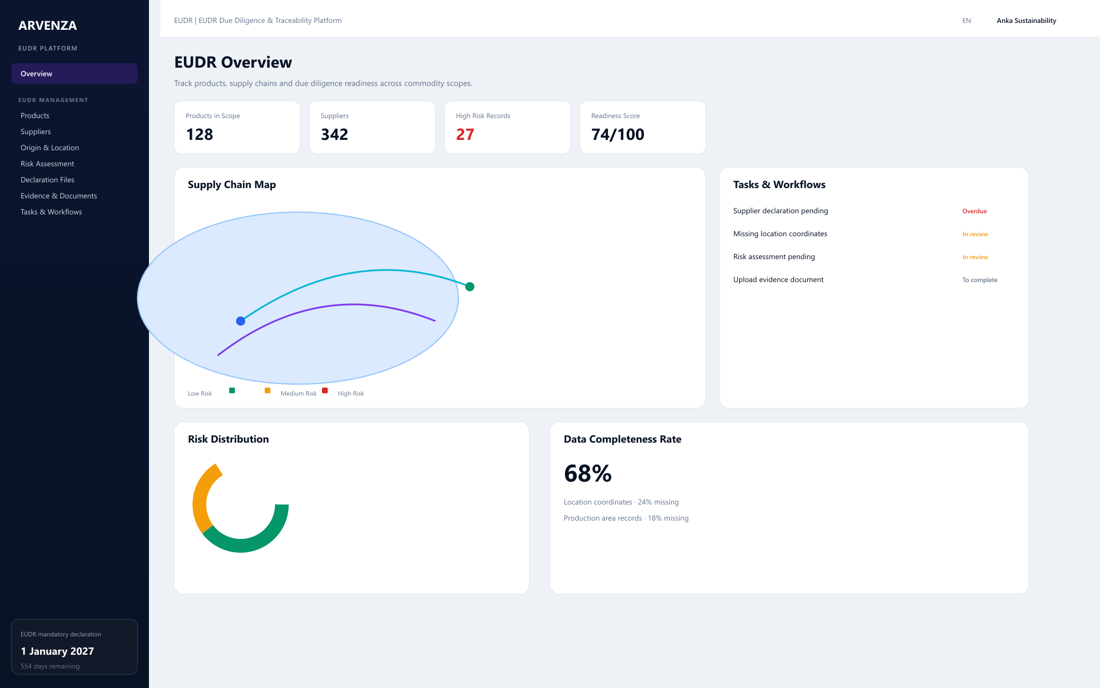Click the Readiness Score card
The width and height of the screenshot is (1100, 688).
(x=643, y=127)
